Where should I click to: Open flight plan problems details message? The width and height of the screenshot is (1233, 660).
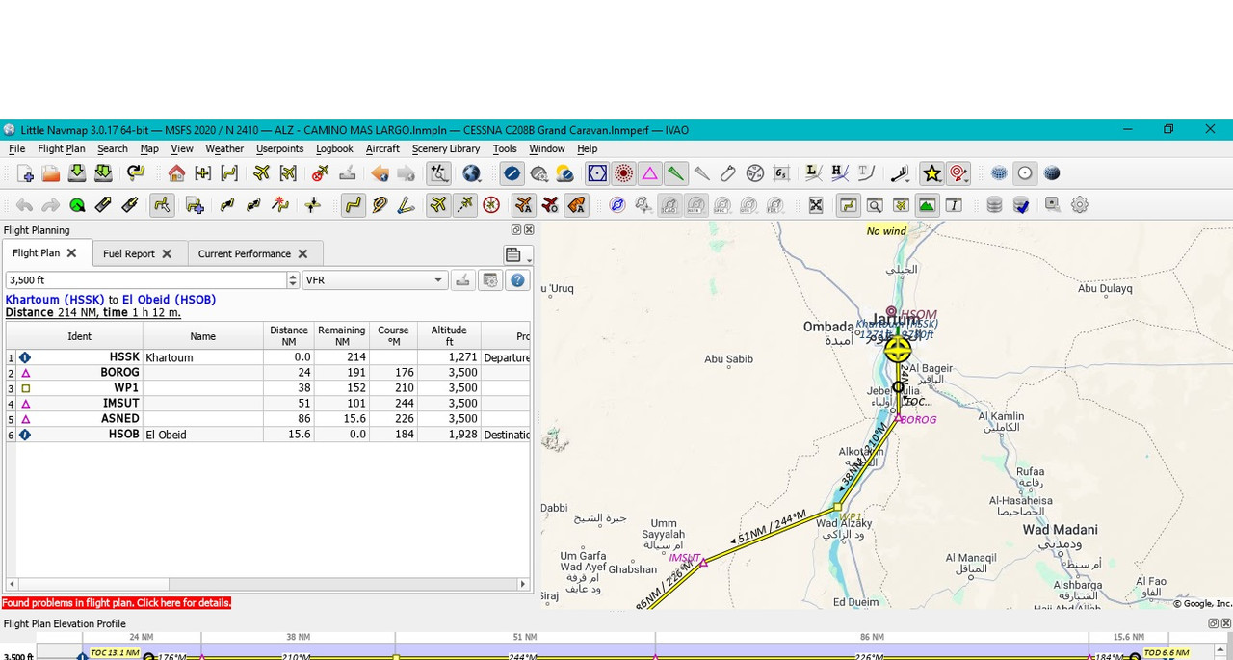coord(117,603)
